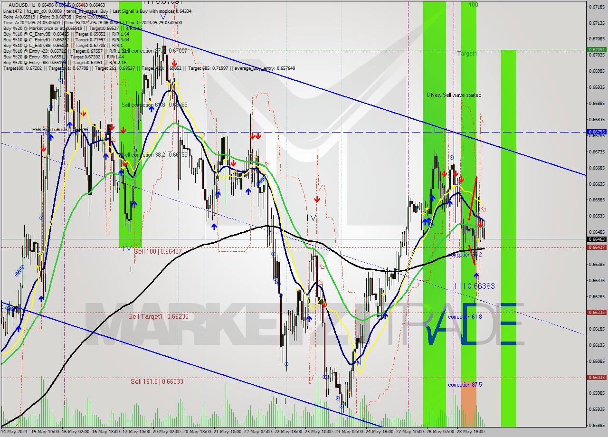Click the AUDUSD,H1 chart symbol title
Screen dimensions: 608x437
(21, 5)
